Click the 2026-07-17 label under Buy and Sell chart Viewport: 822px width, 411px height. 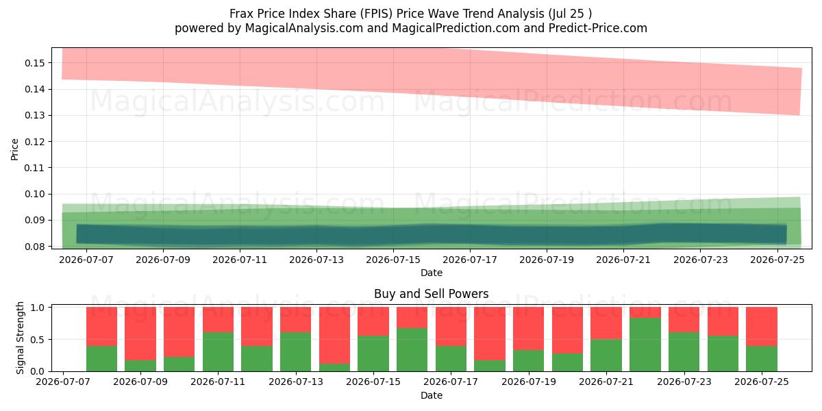(x=451, y=384)
